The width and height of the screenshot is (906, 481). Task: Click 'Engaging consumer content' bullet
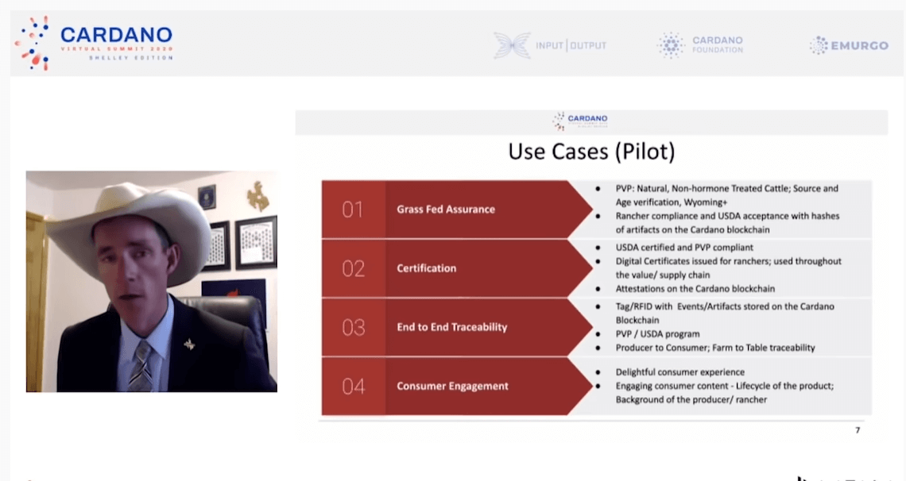pyautogui.click(x=725, y=393)
